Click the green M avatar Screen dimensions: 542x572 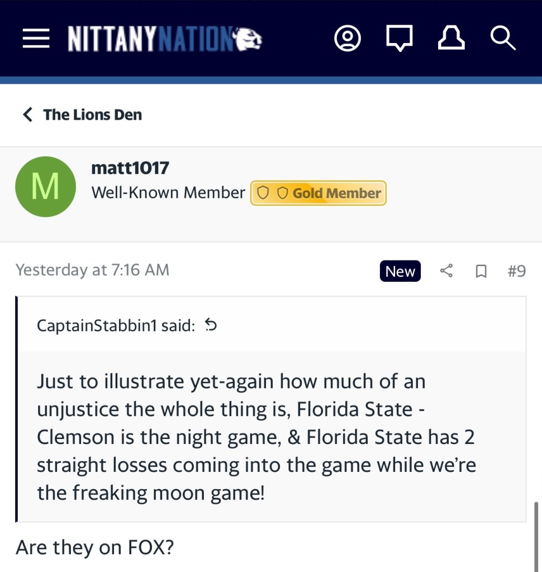45,187
